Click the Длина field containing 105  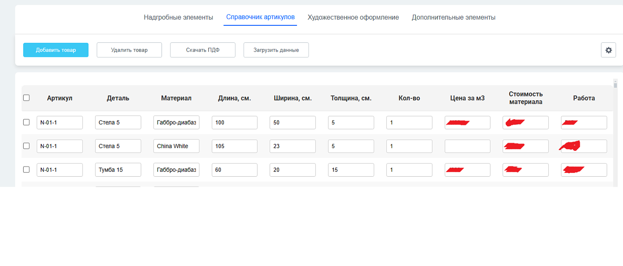click(234, 146)
